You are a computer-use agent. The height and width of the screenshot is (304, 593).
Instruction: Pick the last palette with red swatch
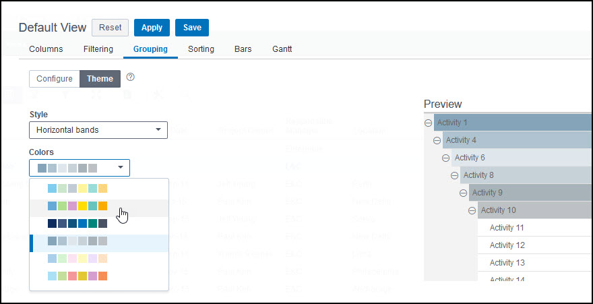[99, 276]
